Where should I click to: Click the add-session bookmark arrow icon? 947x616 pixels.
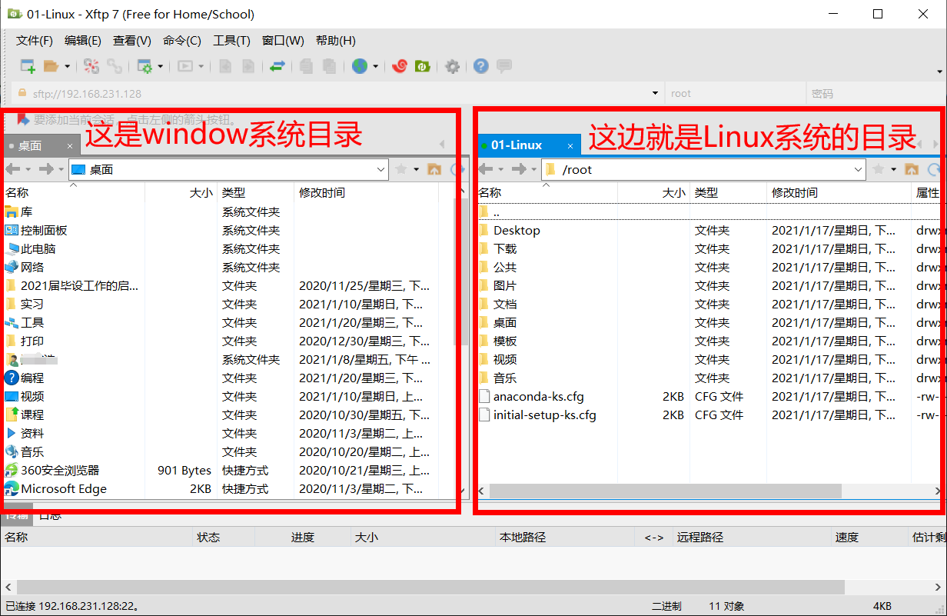(23, 119)
